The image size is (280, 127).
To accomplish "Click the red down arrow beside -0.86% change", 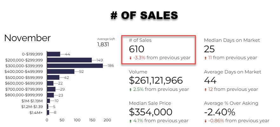I will click(x=205, y=121).
